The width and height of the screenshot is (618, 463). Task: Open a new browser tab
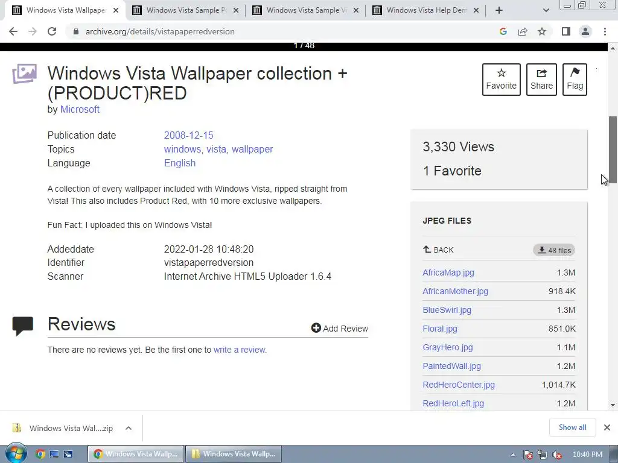(x=499, y=10)
